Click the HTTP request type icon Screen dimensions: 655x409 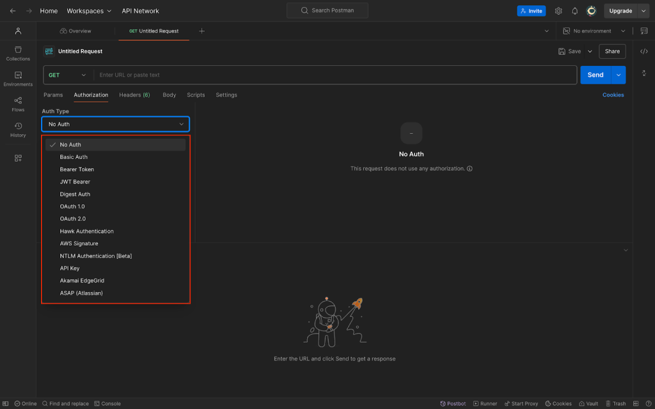pyautogui.click(x=49, y=51)
